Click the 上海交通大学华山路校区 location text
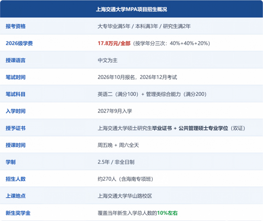263x221 pixels. pyautogui.click(x=125, y=196)
